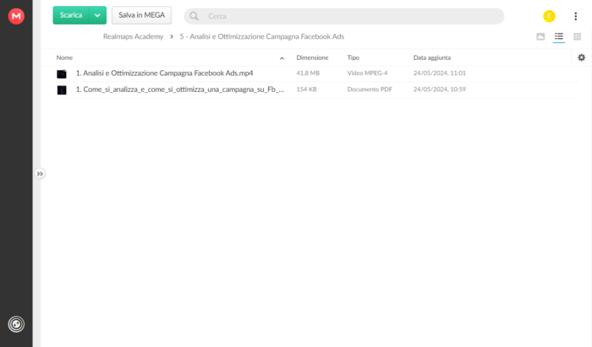592x347 pixels.
Task: Sort by Tipo column header
Action: (x=354, y=57)
